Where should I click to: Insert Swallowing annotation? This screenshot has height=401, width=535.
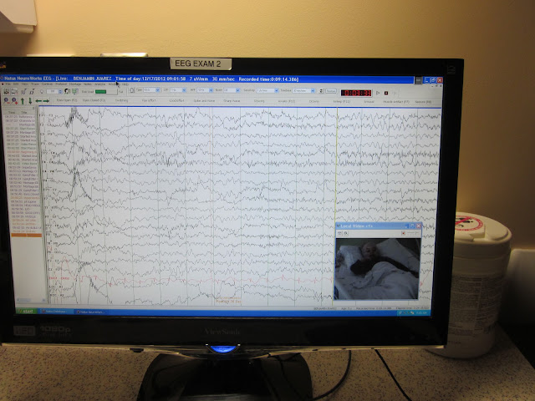click(x=121, y=100)
